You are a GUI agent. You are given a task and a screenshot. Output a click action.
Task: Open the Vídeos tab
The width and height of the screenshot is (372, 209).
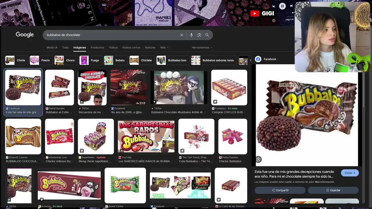[x=113, y=48]
